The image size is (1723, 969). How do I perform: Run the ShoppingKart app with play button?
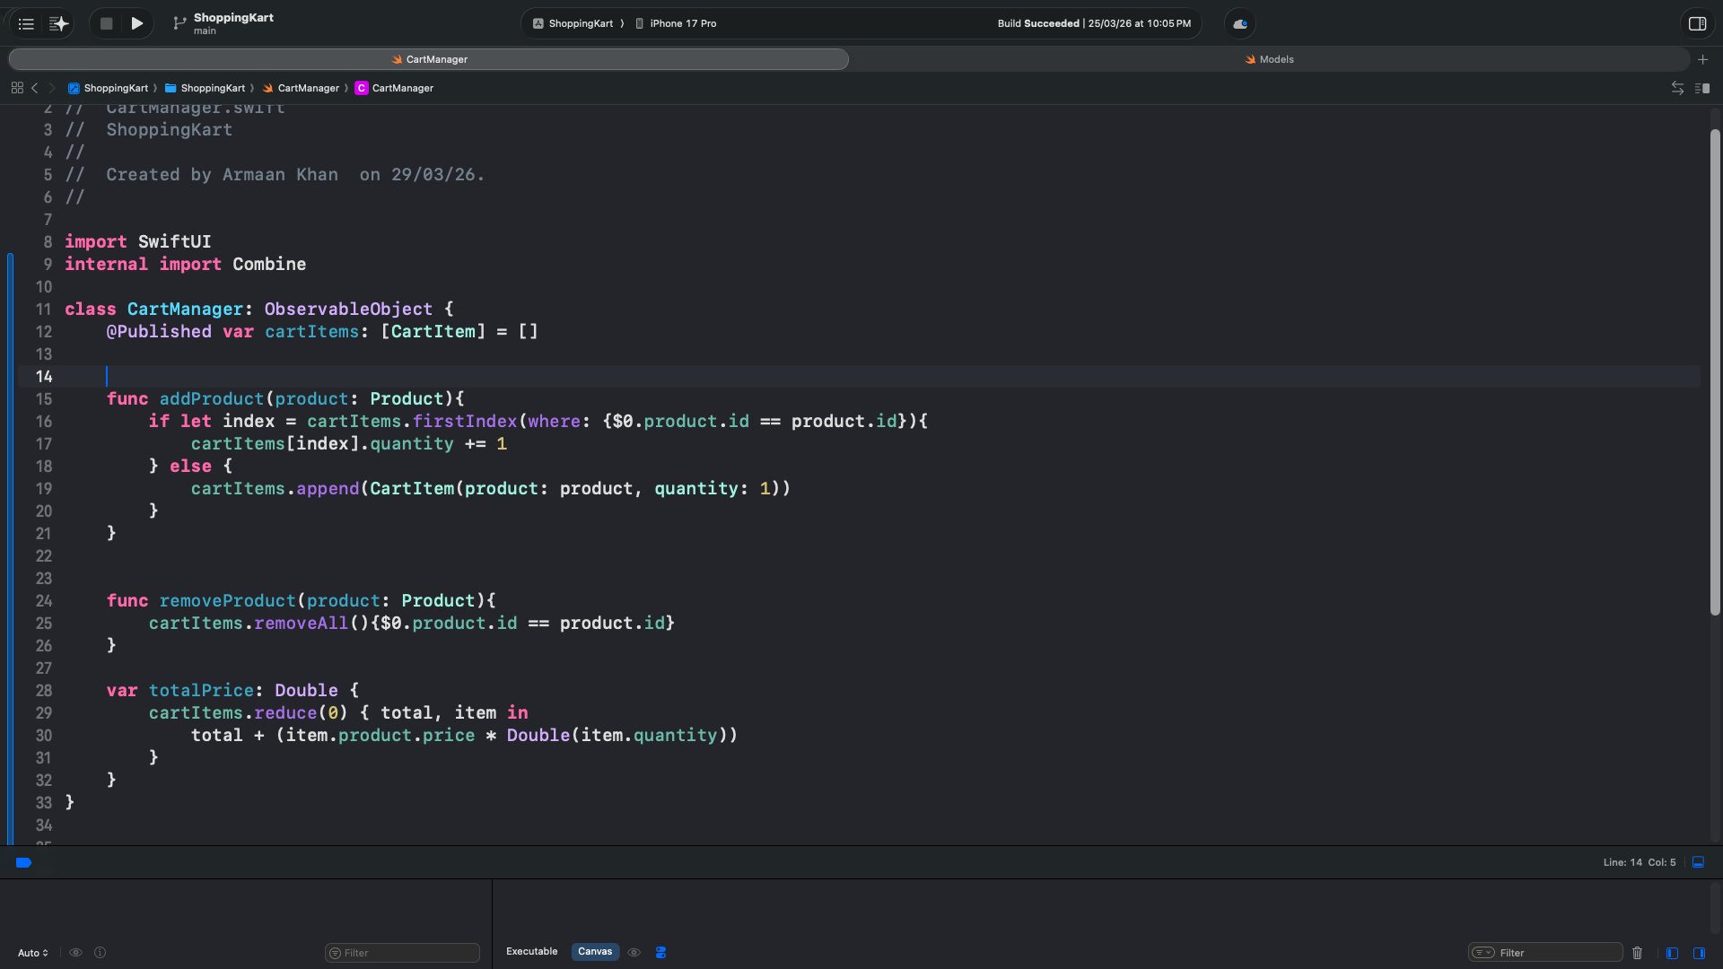pyautogui.click(x=136, y=23)
